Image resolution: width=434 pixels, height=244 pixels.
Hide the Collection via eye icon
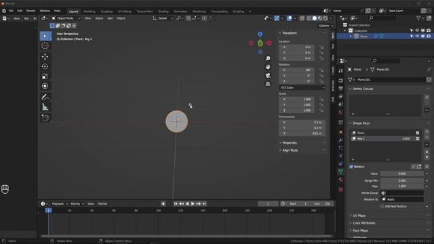417,30
